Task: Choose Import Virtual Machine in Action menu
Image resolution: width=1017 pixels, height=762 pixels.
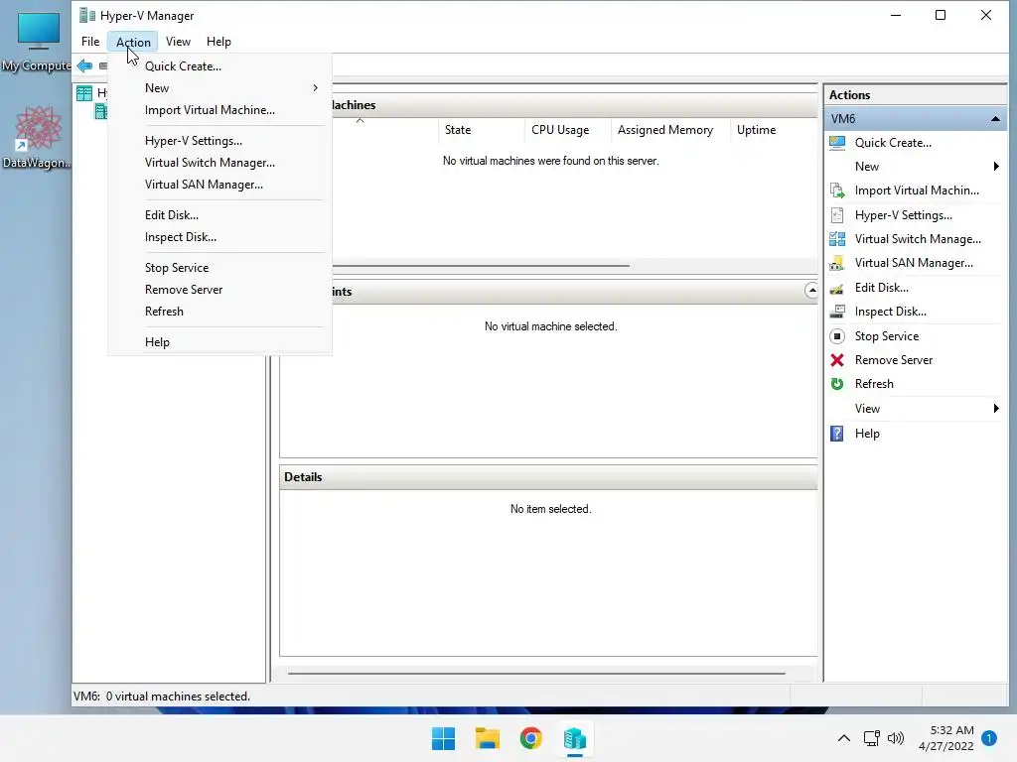Action: click(219, 110)
